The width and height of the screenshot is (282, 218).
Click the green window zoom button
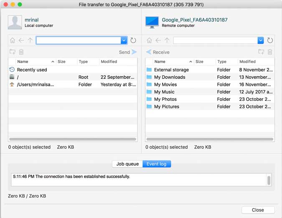[x=20, y=4]
